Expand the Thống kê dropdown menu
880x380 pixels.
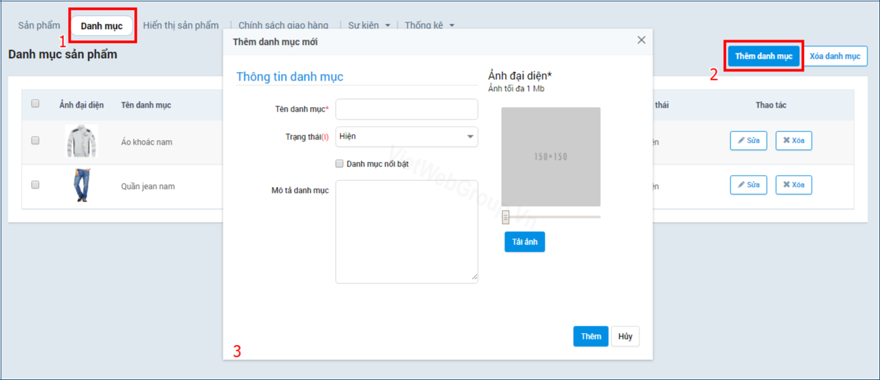[429, 26]
